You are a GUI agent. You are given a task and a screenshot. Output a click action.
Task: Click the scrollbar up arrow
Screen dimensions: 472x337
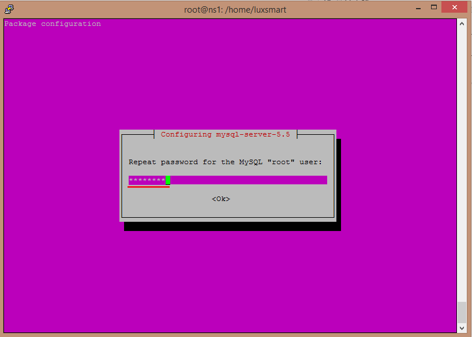pyautogui.click(x=462, y=24)
